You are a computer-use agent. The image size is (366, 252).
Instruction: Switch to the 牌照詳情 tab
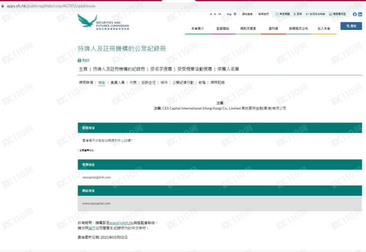86,83
